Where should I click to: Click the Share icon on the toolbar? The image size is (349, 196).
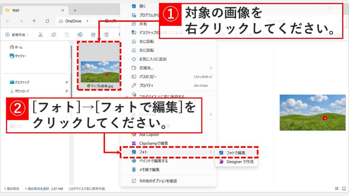[93, 34]
